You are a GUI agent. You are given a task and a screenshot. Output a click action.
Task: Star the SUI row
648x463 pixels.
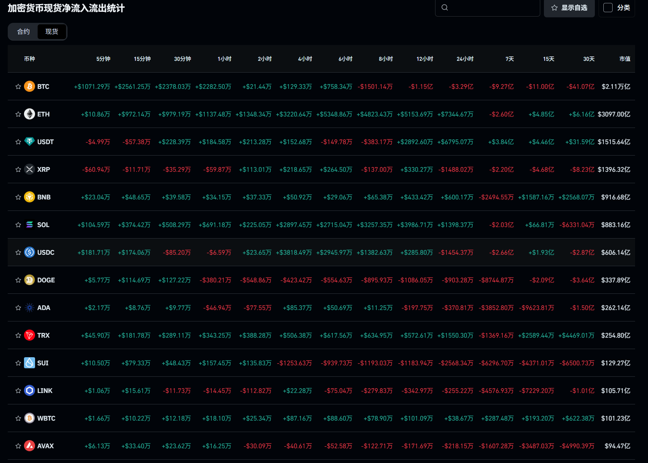pyautogui.click(x=18, y=363)
